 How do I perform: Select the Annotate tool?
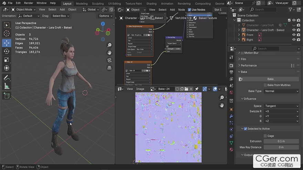tap(7, 78)
